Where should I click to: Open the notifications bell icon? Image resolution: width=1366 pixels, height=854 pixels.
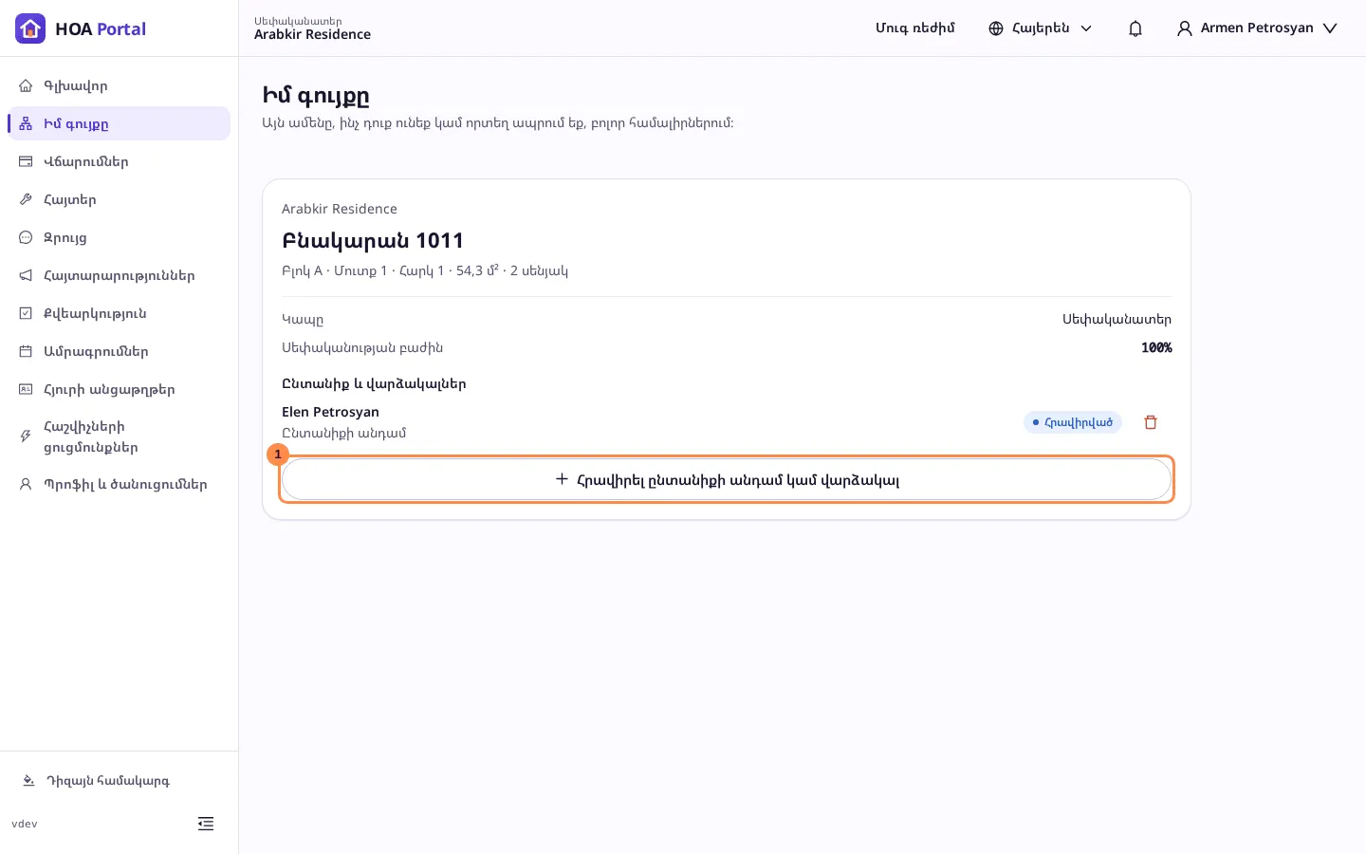pyautogui.click(x=1135, y=28)
